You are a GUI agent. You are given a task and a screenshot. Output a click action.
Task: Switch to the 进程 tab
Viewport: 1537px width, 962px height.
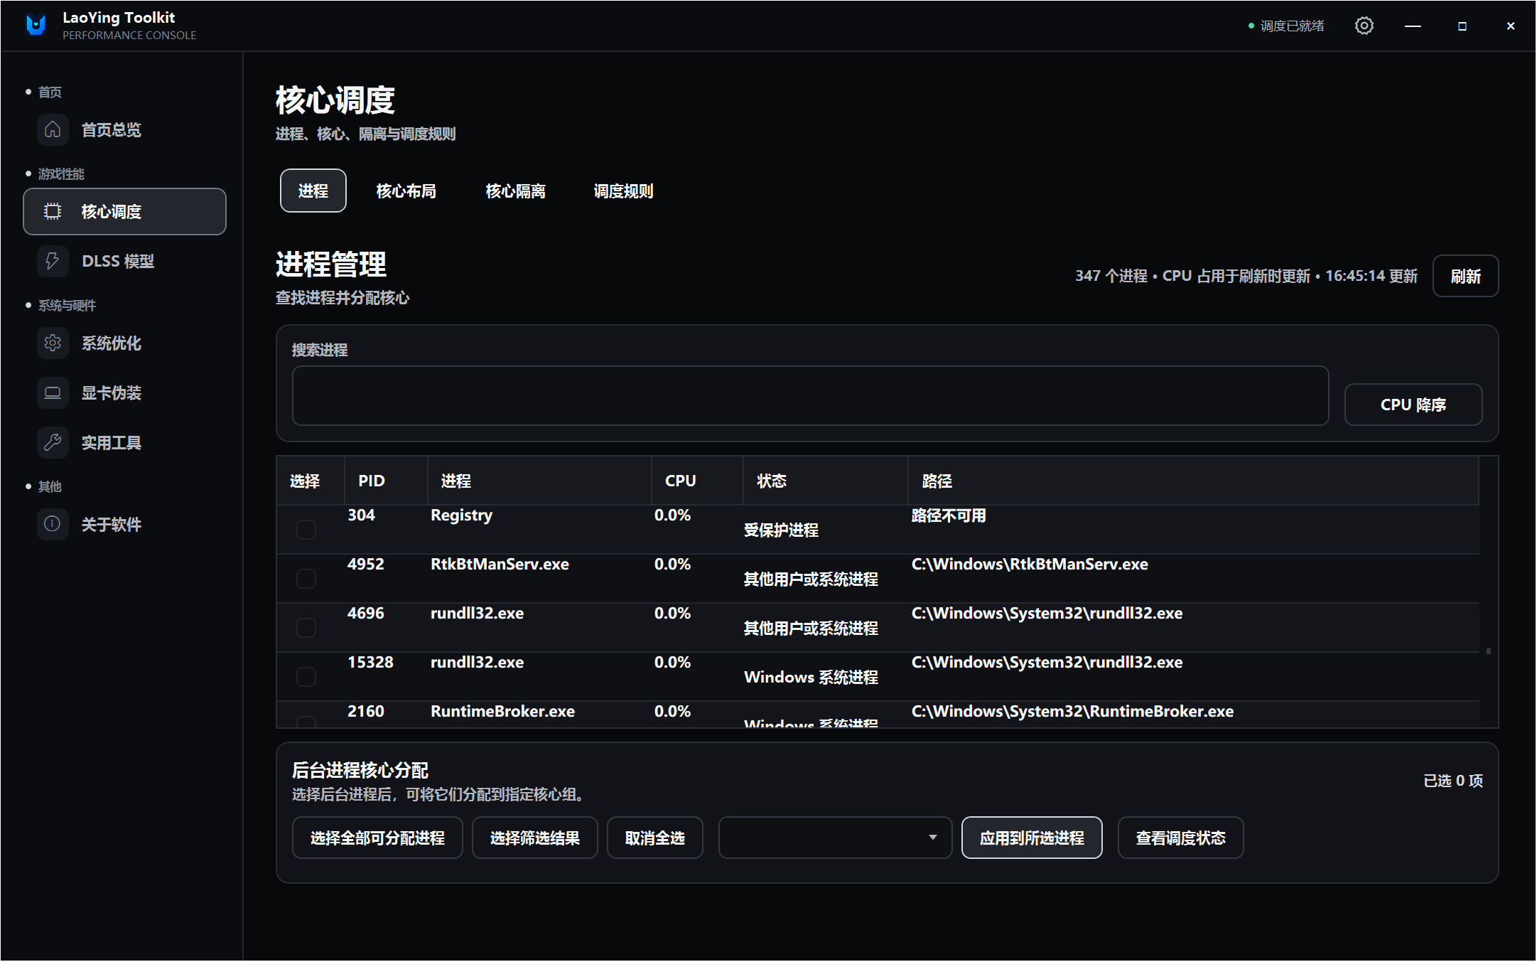coord(313,191)
